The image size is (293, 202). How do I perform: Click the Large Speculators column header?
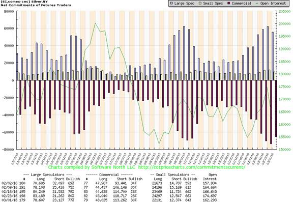click(x=48, y=175)
